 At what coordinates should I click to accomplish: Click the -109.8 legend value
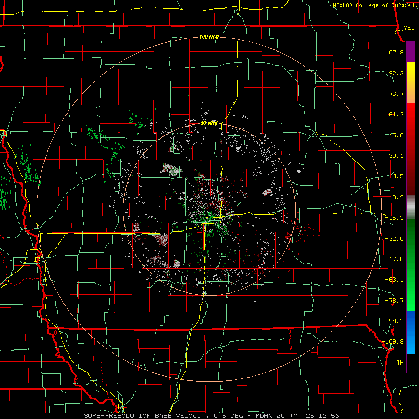click(x=393, y=342)
